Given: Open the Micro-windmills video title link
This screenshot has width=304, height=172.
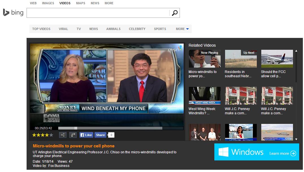Looking at the screenshot, I should click(x=74, y=146).
